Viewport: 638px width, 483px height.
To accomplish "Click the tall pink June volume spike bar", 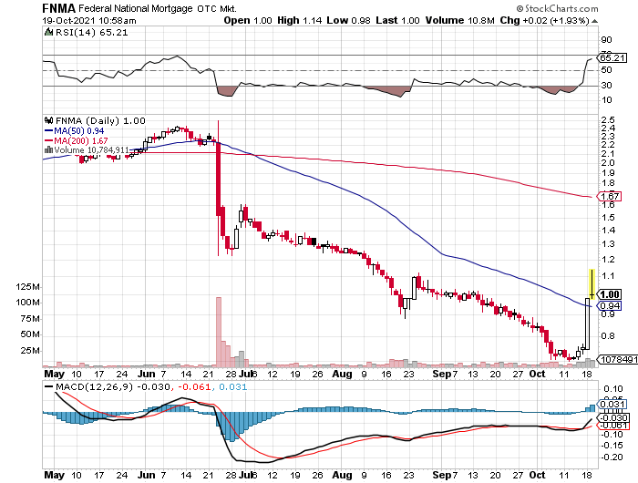I will [x=219, y=332].
